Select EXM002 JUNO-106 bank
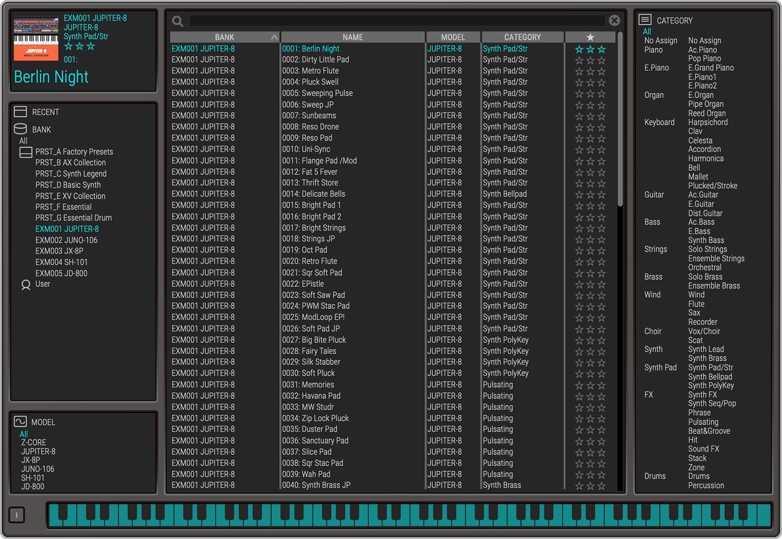Image resolution: width=782 pixels, height=539 pixels. coord(66,240)
